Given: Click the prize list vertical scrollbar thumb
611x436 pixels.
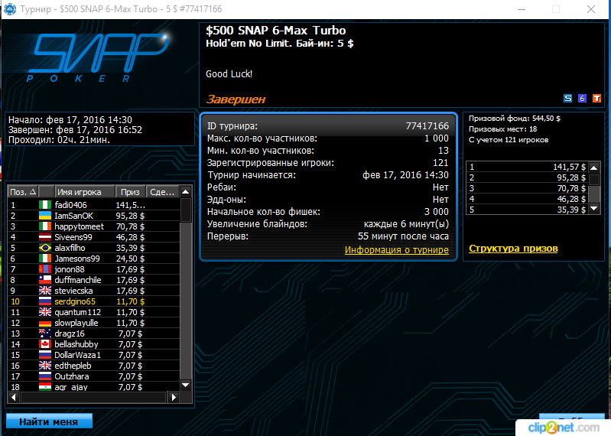Looking at the screenshot, I should [594, 180].
